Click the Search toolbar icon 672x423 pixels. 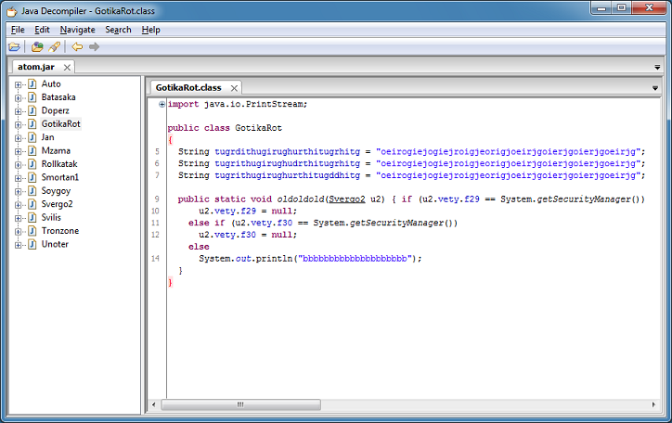55,46
